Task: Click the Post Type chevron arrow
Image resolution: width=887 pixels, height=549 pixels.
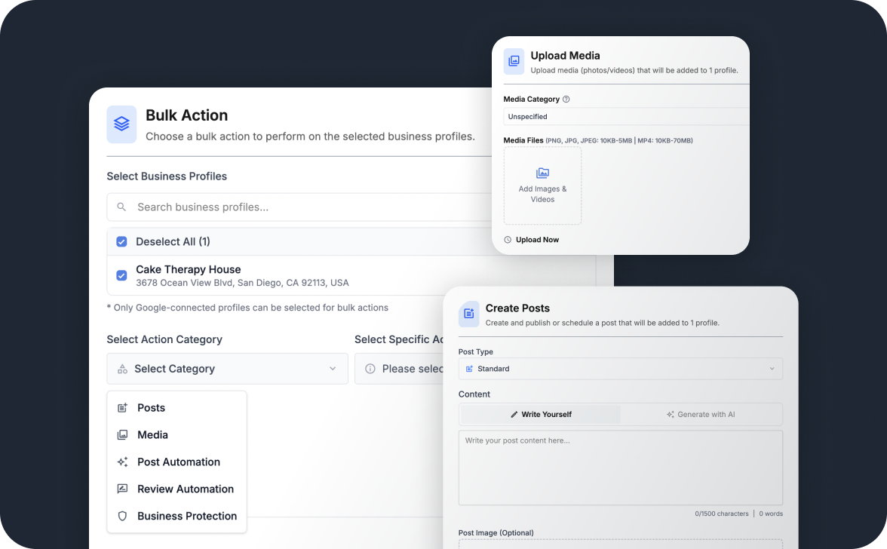Action: point(772,369)
